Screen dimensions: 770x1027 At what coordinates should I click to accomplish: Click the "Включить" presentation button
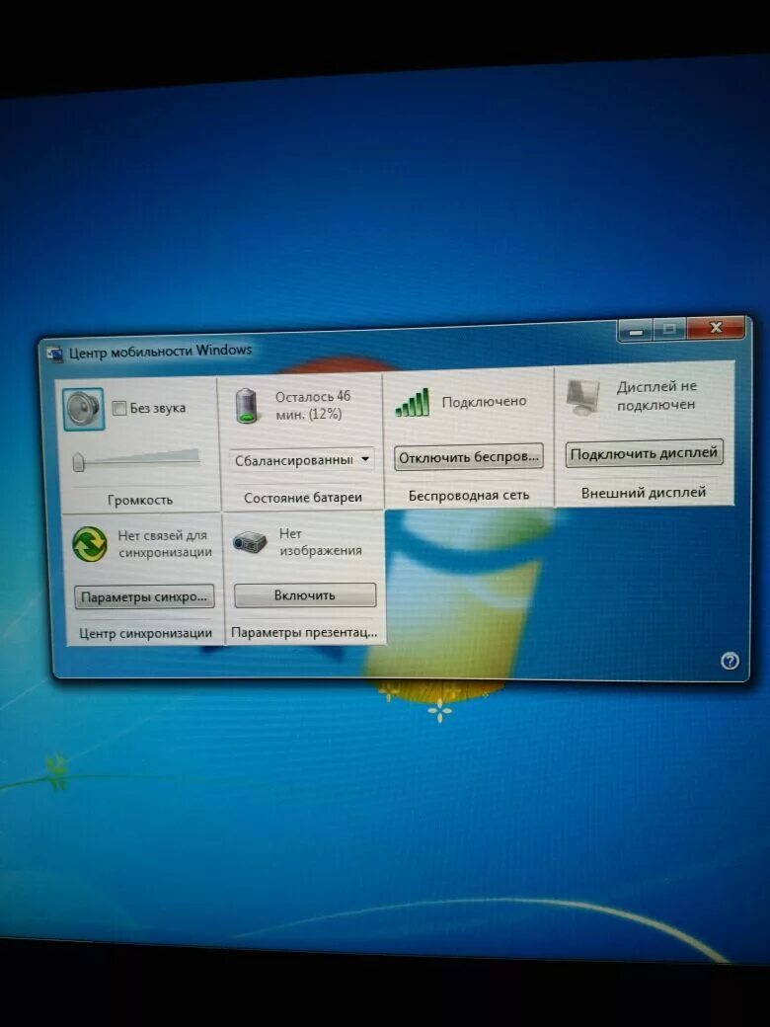click(305, 595)
